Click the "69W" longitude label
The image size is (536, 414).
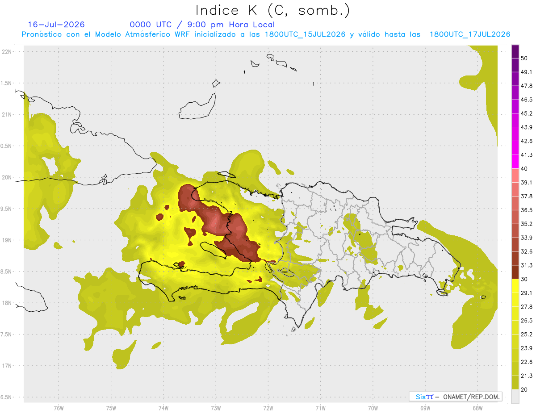point(425,408)
